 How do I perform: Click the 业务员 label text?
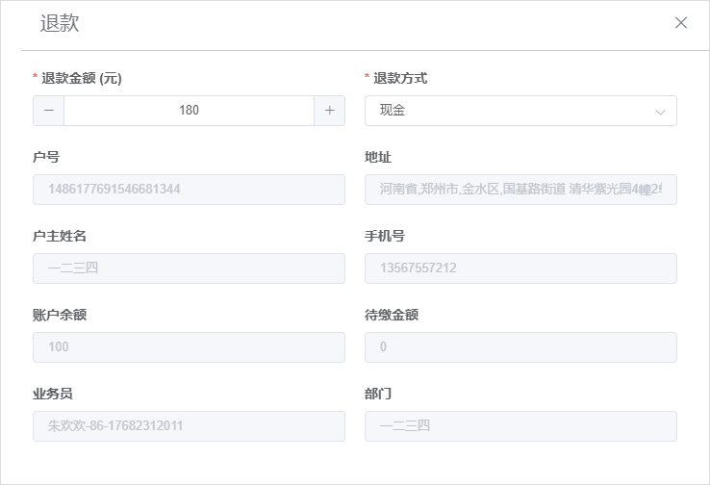[53, 394]
